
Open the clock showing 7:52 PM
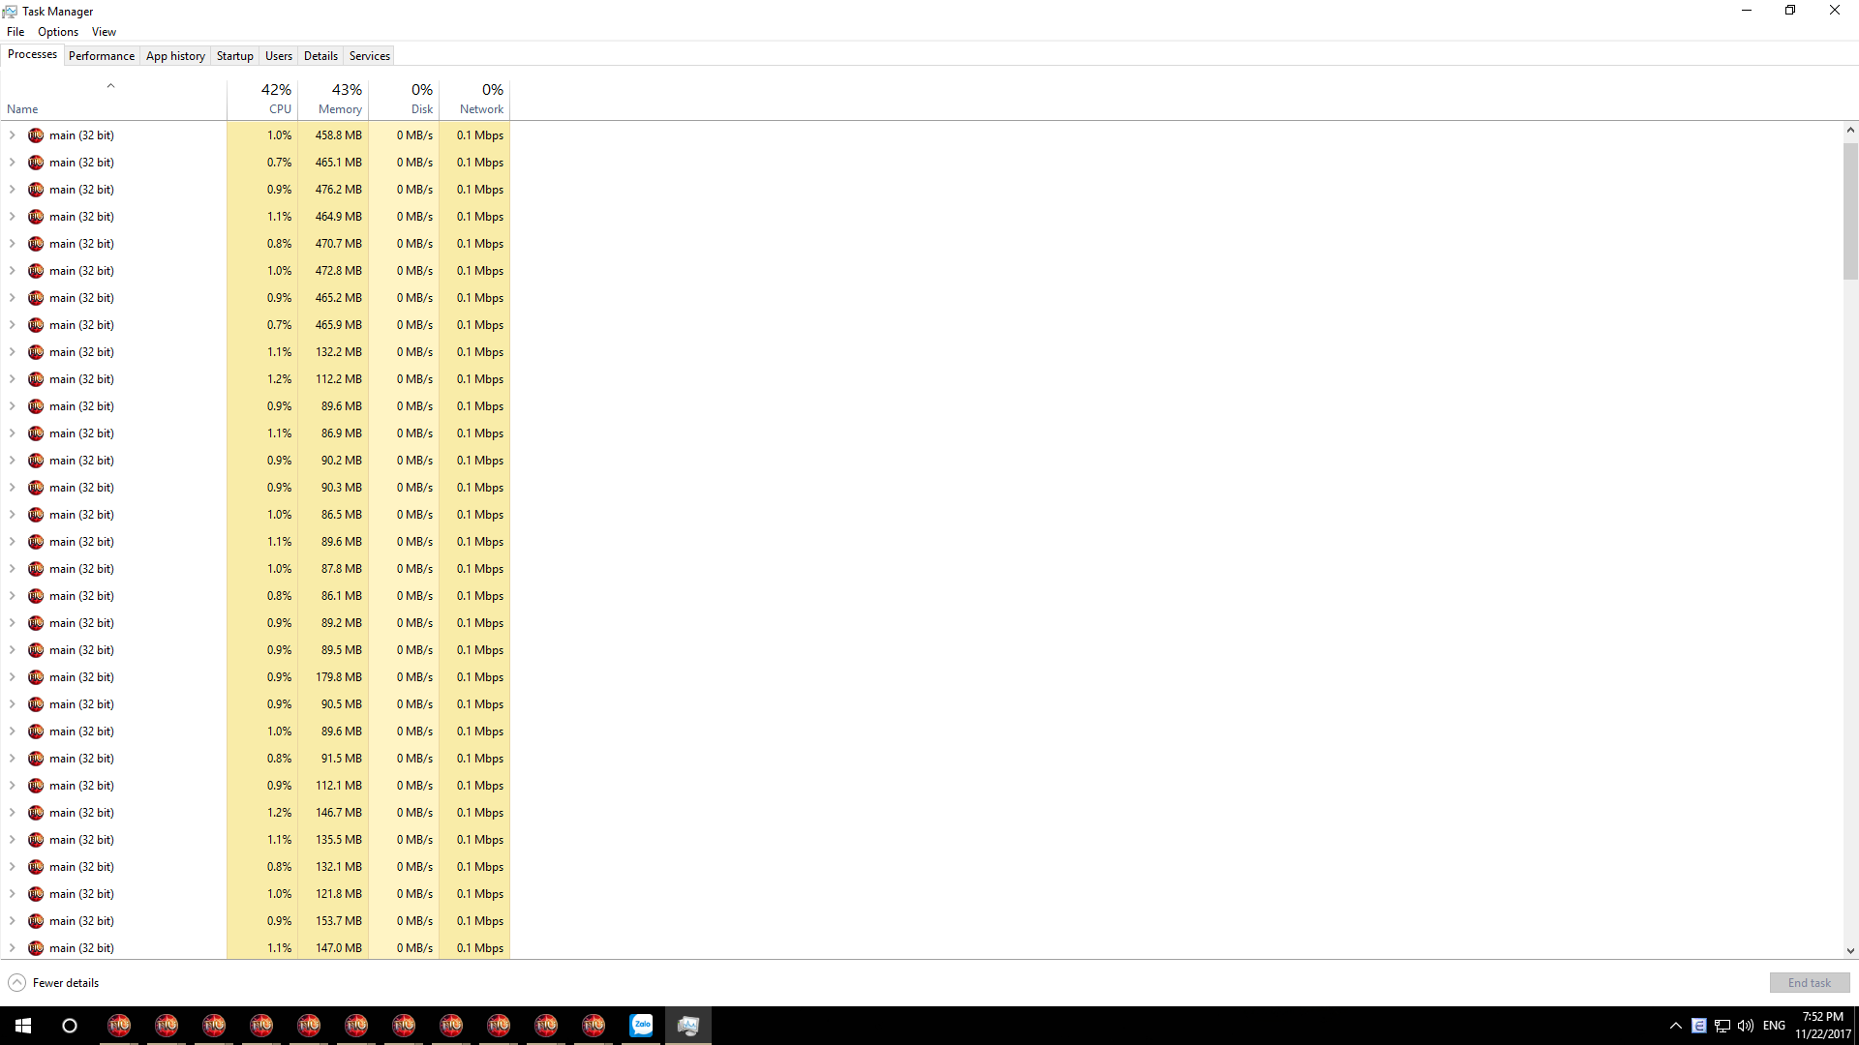click(x=1822, y=1026)
